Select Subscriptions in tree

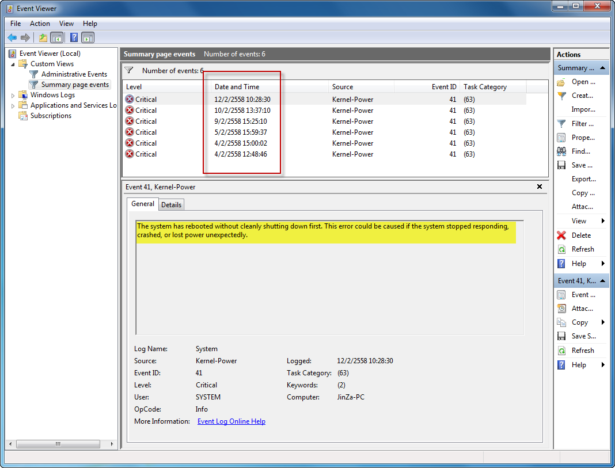(51, 116)
